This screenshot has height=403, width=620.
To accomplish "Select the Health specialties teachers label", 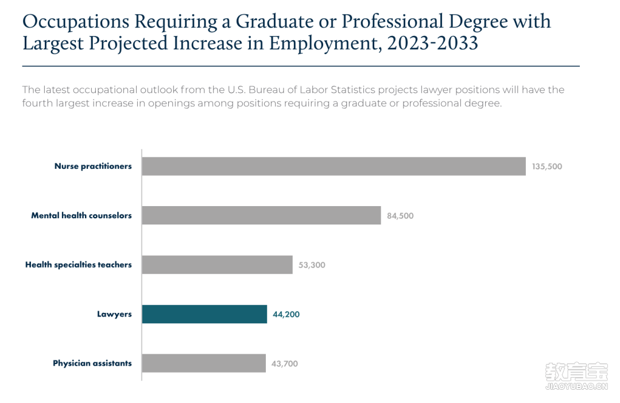I will coord(78,265).
